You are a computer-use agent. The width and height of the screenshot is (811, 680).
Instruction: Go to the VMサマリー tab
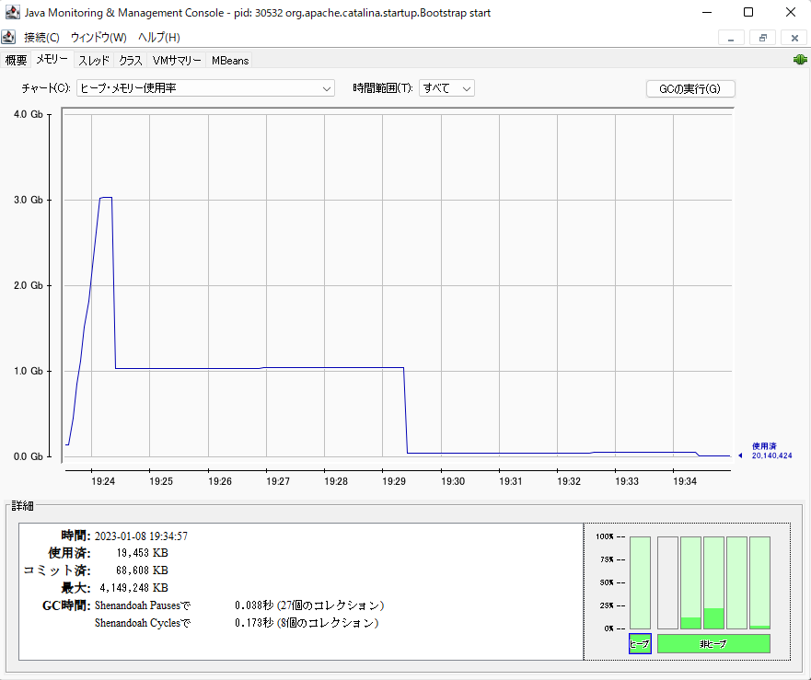coord(177,61)
